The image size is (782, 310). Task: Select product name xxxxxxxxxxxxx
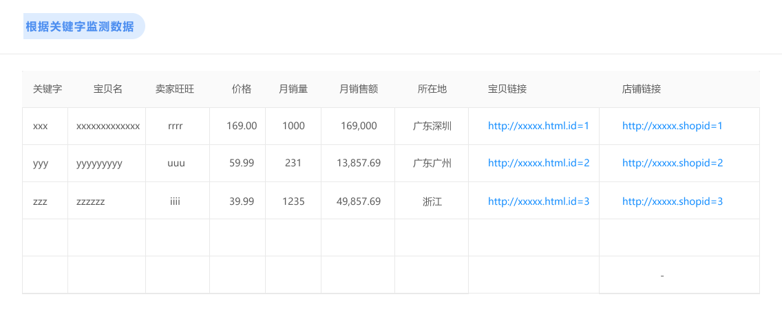107,126
